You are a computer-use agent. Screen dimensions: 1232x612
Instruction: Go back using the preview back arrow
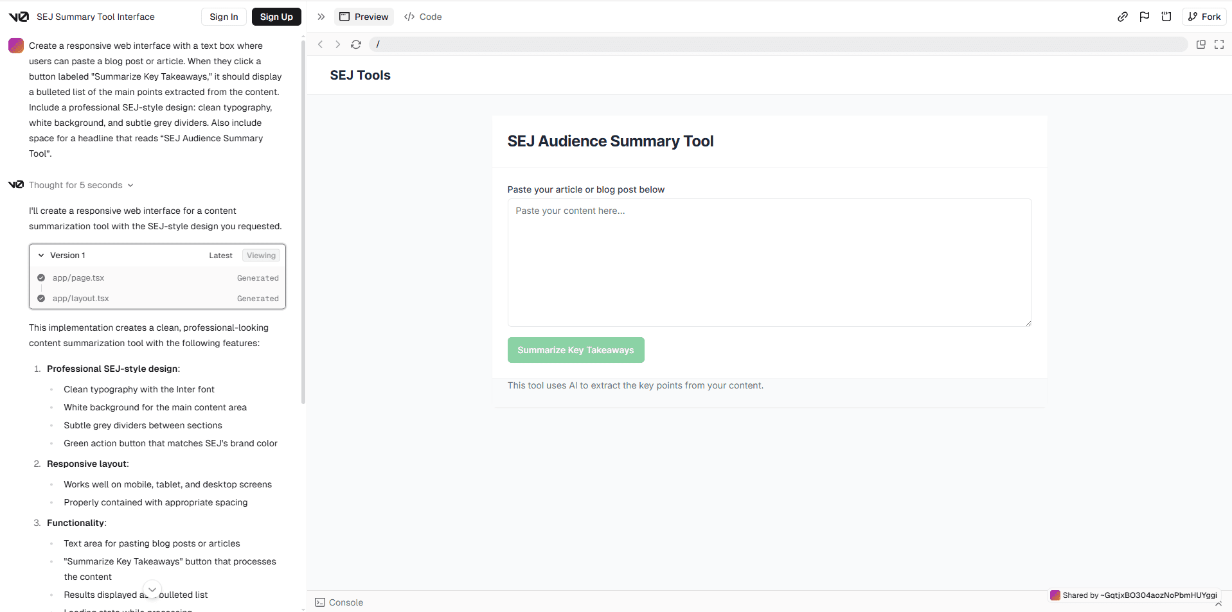point(320,44)
